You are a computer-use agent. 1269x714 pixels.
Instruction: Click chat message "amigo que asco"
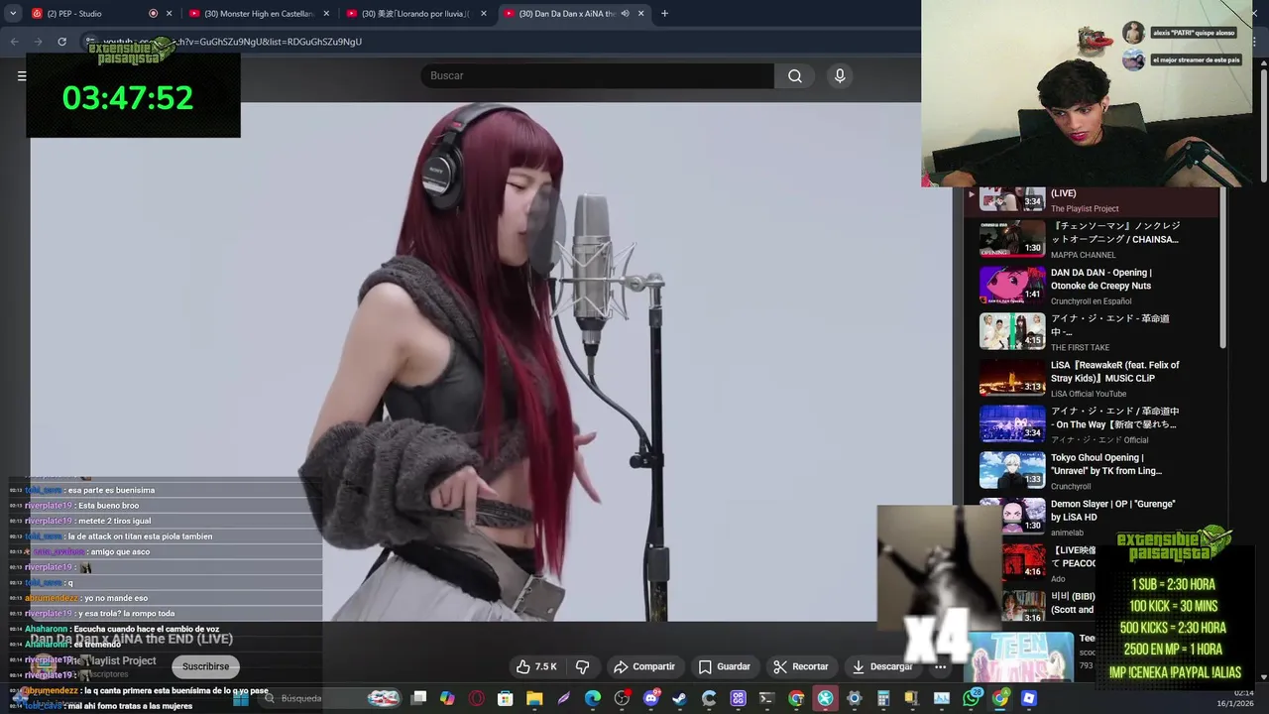[120, 551]
